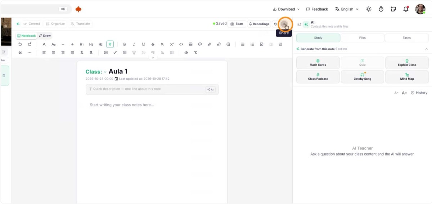Screen dimensions: 432x204
Task: Insert a table
Action: [125, 52]
